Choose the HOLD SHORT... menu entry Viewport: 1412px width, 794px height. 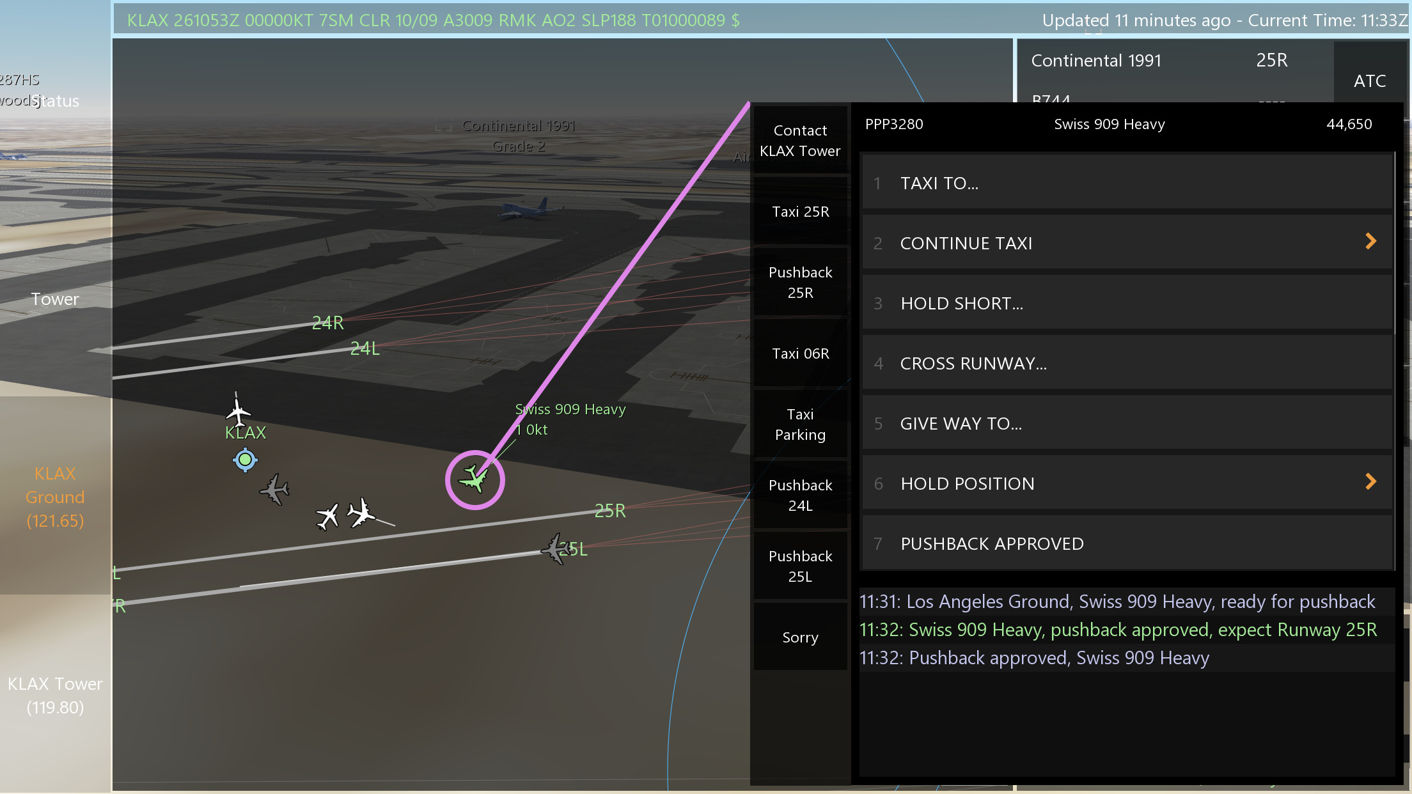(1127, 303)
